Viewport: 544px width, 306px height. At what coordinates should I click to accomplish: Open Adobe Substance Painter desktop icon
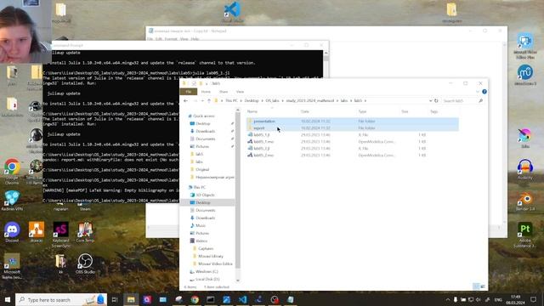click(525, 235)
